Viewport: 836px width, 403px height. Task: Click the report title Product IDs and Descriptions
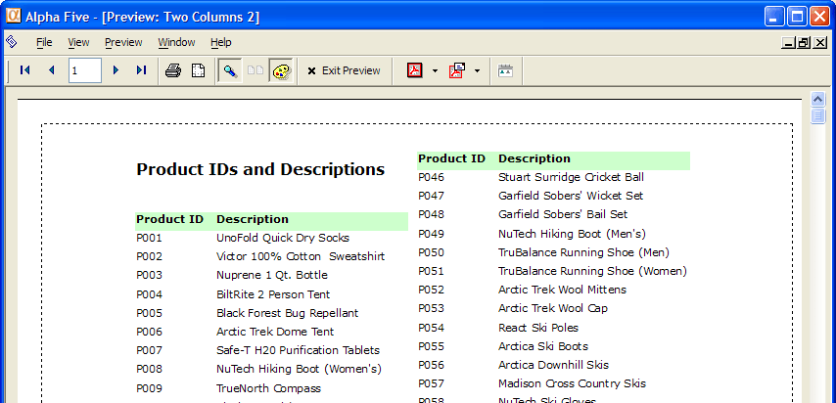click(x=260, y=169)
